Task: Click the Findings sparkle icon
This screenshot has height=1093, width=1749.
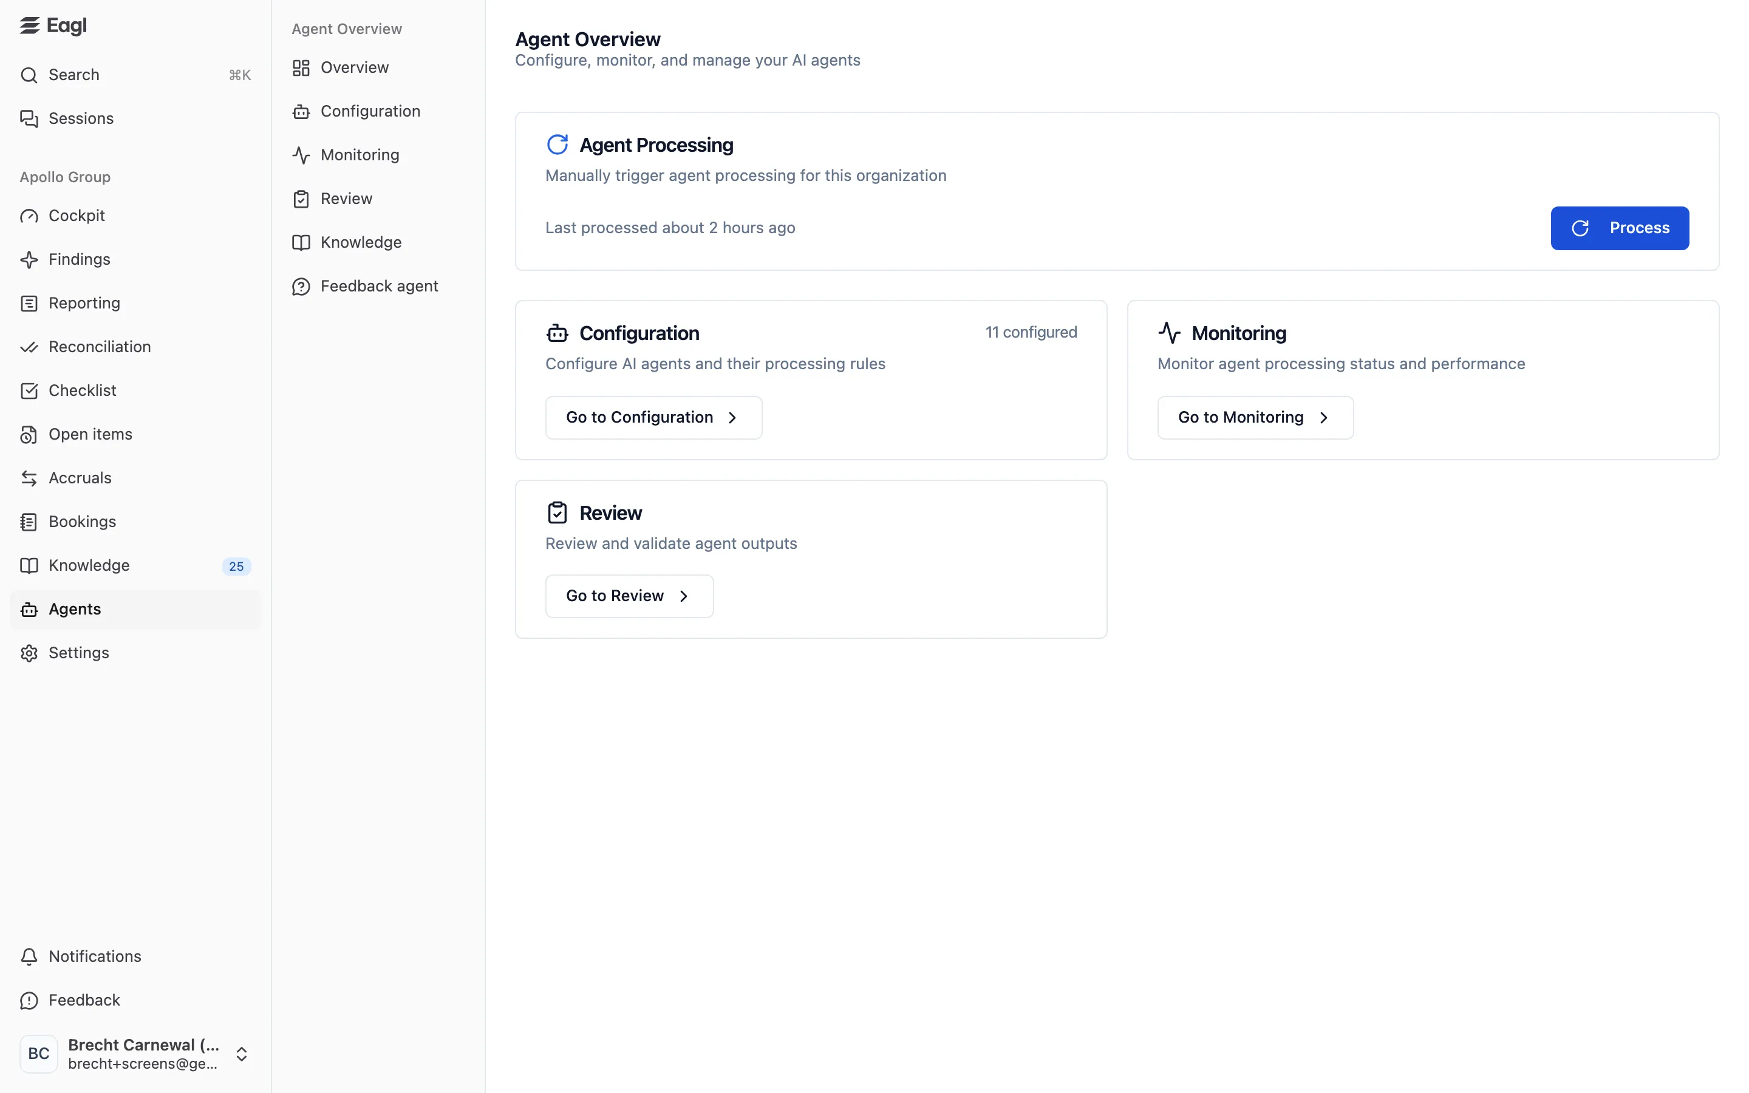Action: (x=29, y=259)
